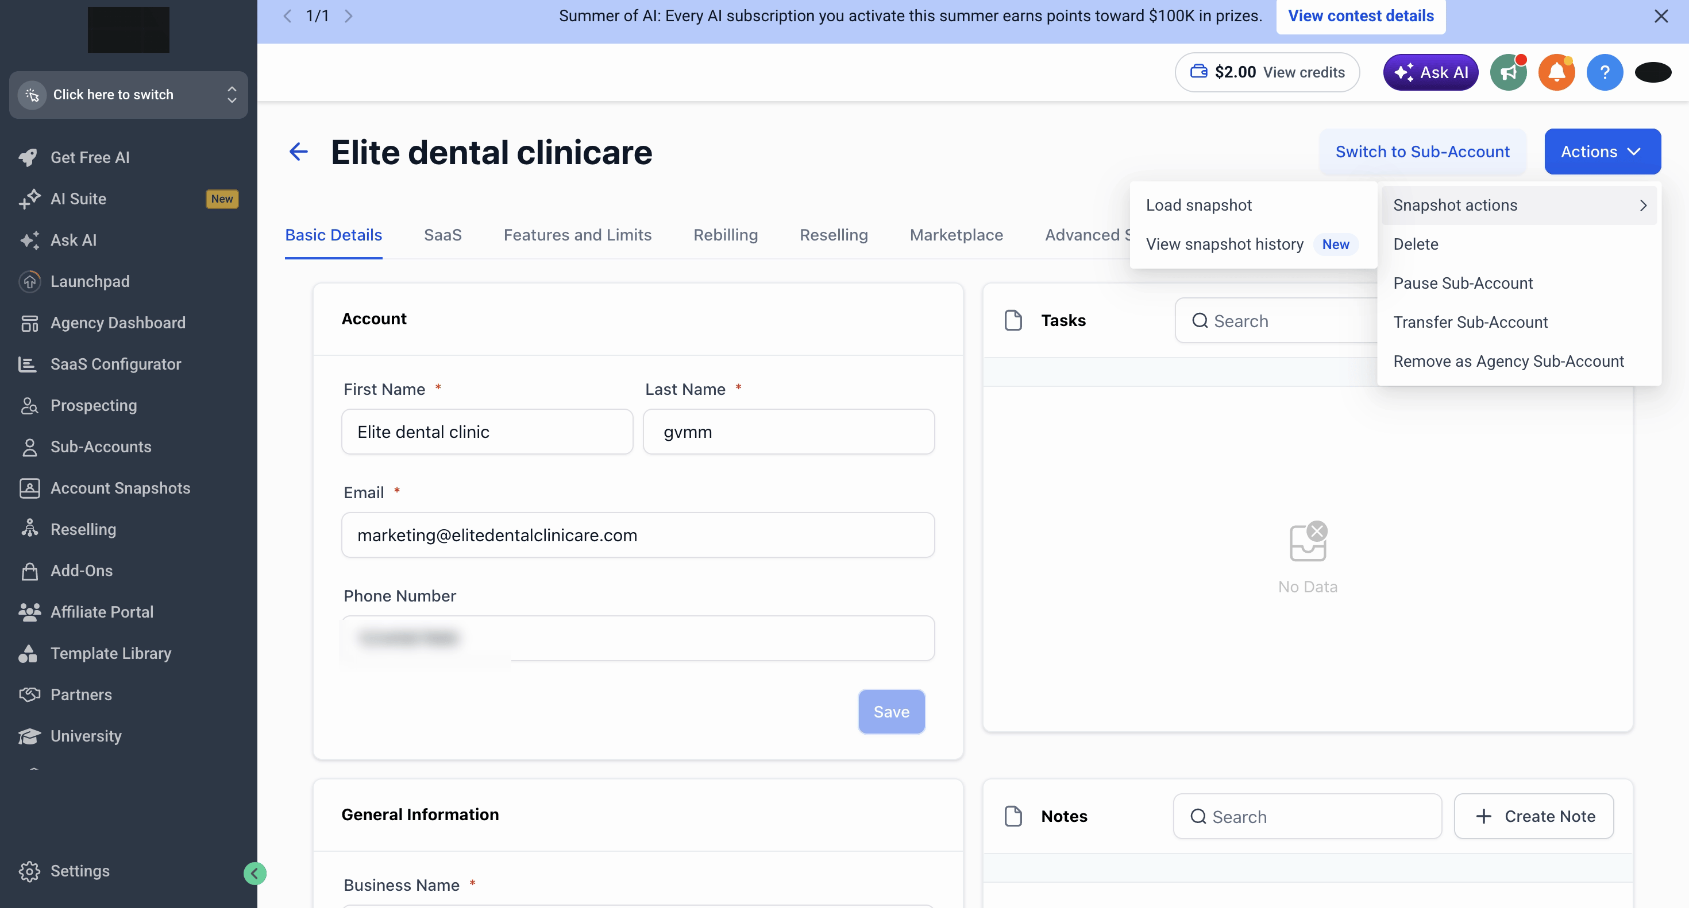Screen dimensions: 1689x908
Task: Open SaaS Configurator icon
Action: (x=29, y=363)
